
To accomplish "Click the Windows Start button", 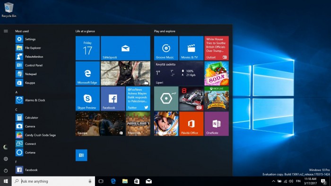I will (x=6, y=181).
